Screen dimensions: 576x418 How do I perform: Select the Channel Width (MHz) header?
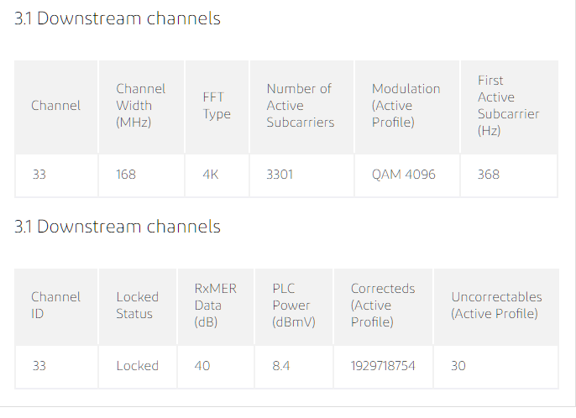pyautogui.click(x=141, y=106)
